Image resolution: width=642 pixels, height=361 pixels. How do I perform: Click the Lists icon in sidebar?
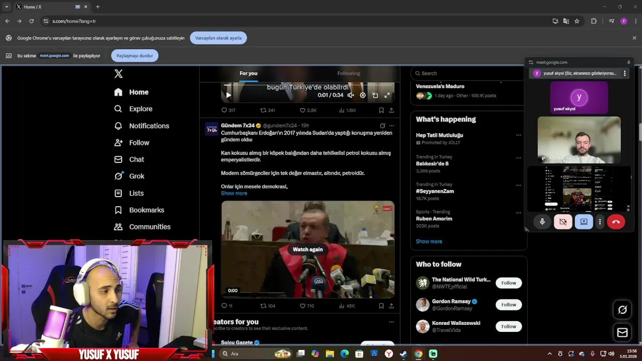coord(118,193)
